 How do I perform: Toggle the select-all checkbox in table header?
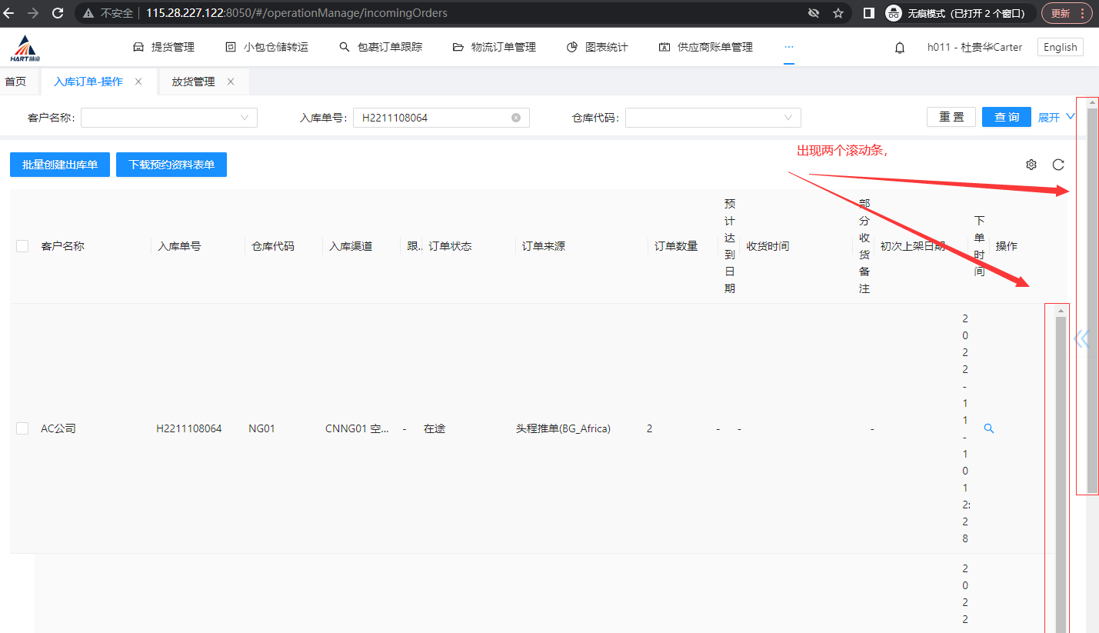coord(22,246)
